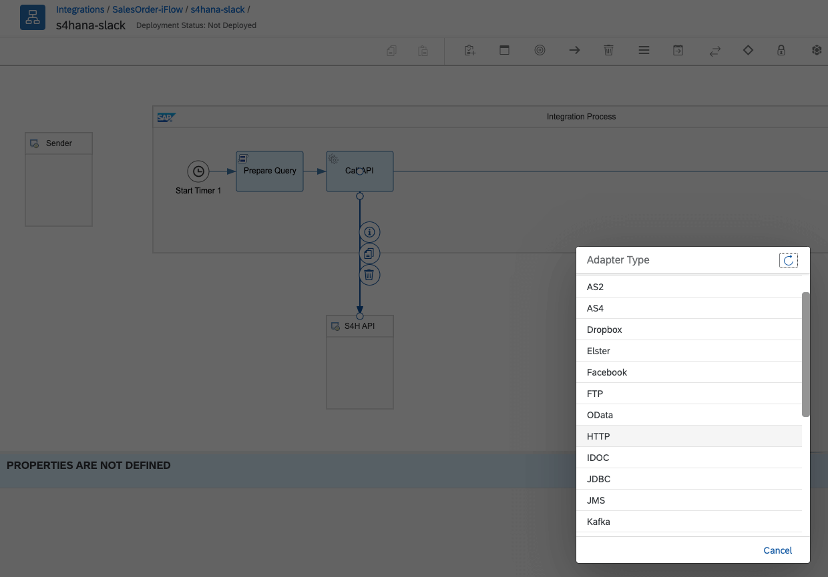Screen dimensions: 828x577
Task: Refresh the Adapter Type list
Action: click(789, 260)
